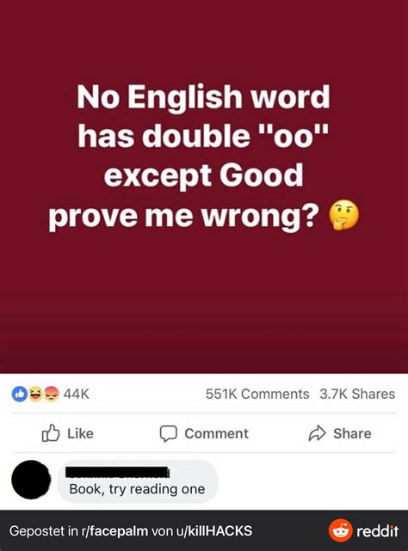Click the arrow Share icon
Image resolution: width=408 pixels, height=551 pixels.
pyautogui.click(x=317, y=433)
